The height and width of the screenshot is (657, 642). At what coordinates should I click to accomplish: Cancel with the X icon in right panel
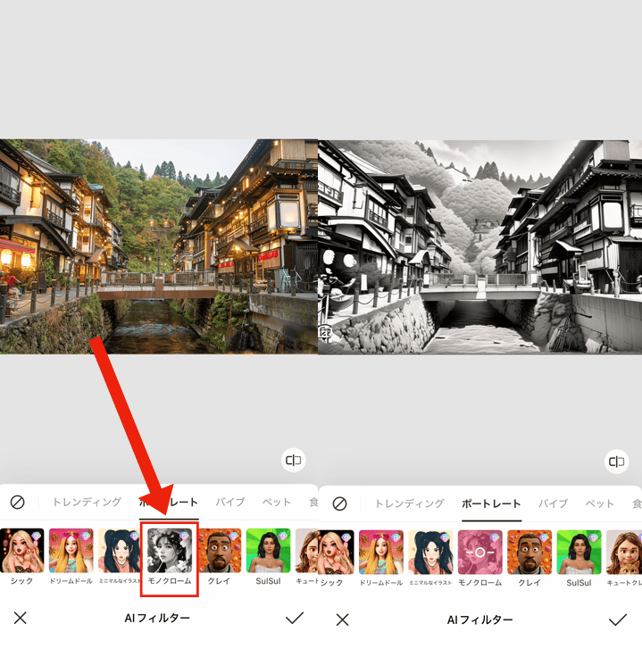pyautogui.click(x=343, y=619)
